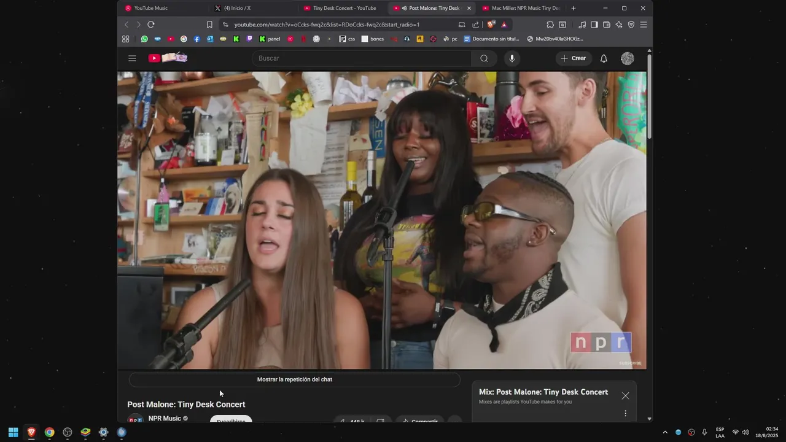Open the Settings gear taskbar app
Viewport: 786px width, 442px height.
(x=104, y=432)
